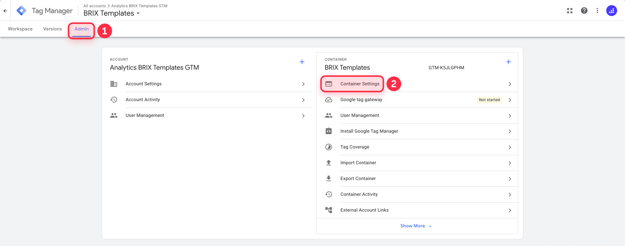Click the Account Settings building icon
The width and height of the screenshot is (625, 246).
114,84
